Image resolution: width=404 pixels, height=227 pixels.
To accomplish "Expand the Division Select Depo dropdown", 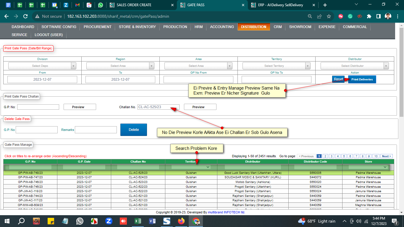I will [42, 66].
